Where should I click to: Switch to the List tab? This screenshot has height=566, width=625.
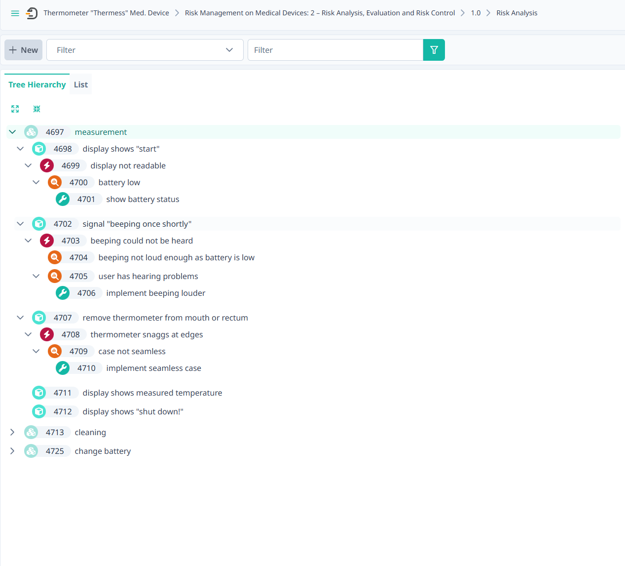[81, 84]
